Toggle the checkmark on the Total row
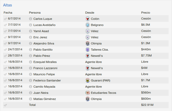This screenshot has width=172, height=111. click(5, 105)
